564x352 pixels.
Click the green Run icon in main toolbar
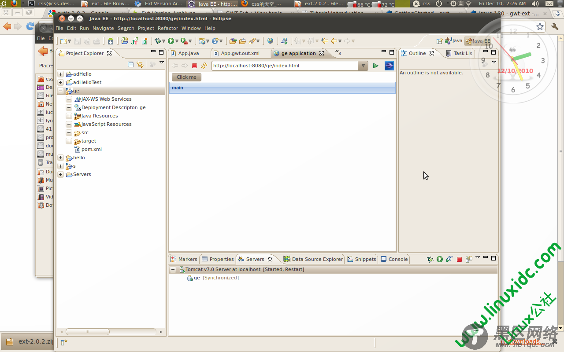tap(171, 41)
